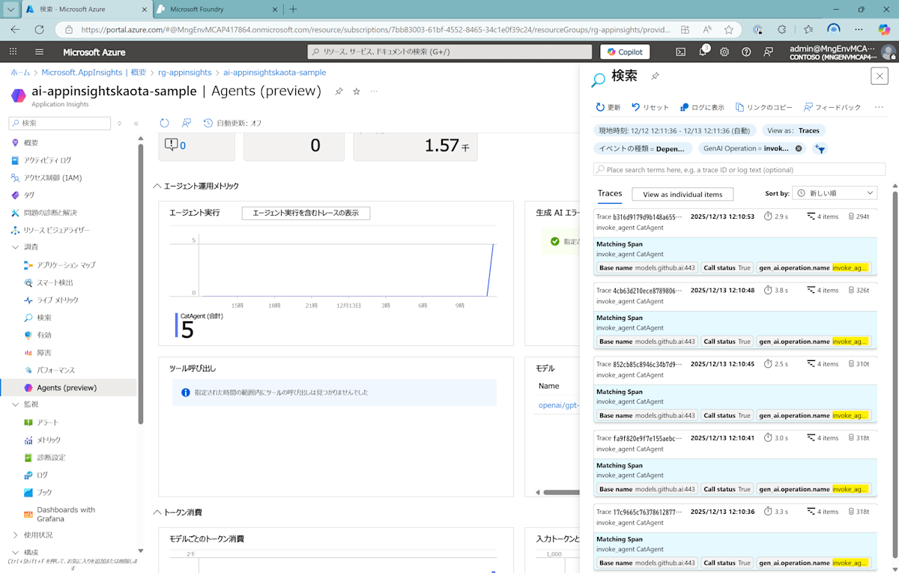Click 更新 in the search panel
The height and width of the screenshot is (573, 899).
[608, 107]
